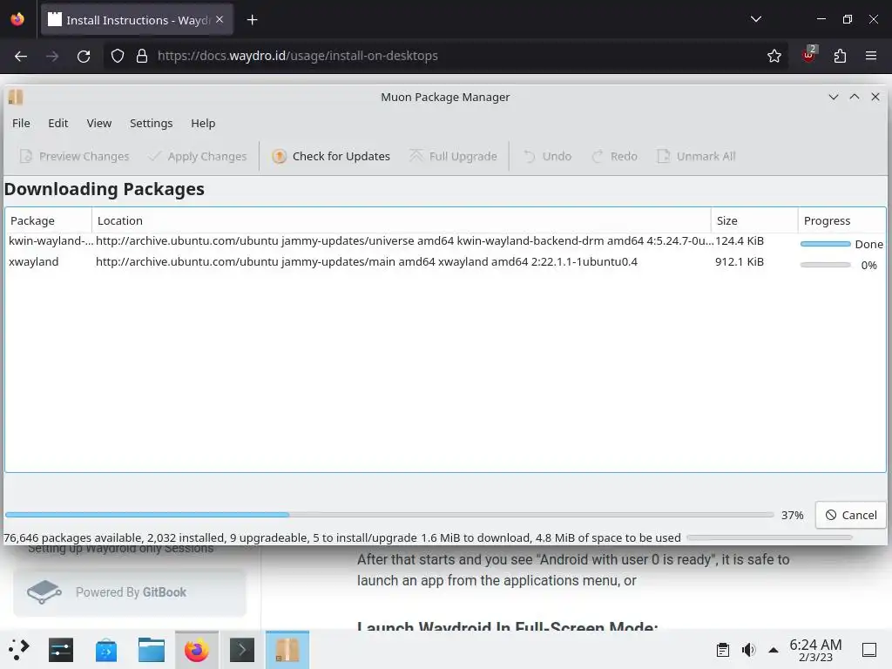Click the Undo toolbar button

(x=547, y=157)
